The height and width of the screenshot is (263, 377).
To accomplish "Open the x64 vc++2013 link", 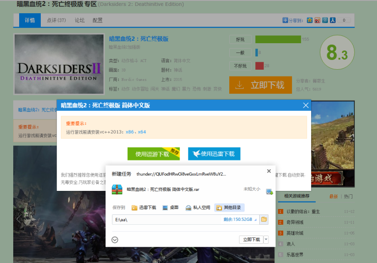I will click(141, 131).
